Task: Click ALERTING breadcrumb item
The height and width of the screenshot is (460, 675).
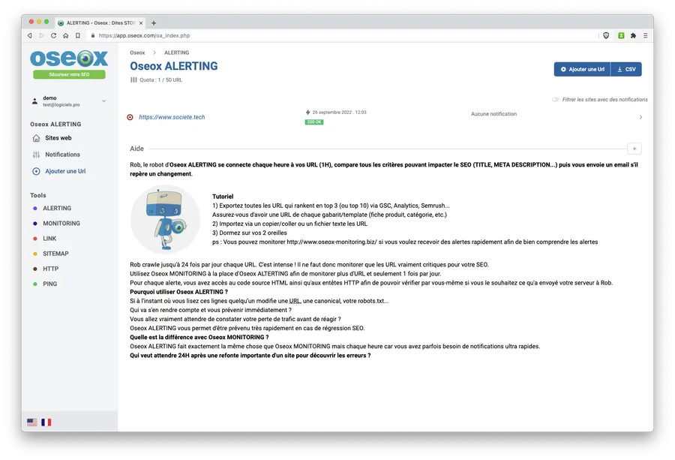Action: pos(176,53)
